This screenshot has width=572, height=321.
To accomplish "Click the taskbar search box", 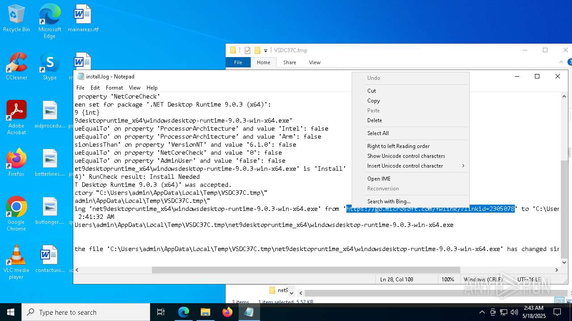I will 86,312.
